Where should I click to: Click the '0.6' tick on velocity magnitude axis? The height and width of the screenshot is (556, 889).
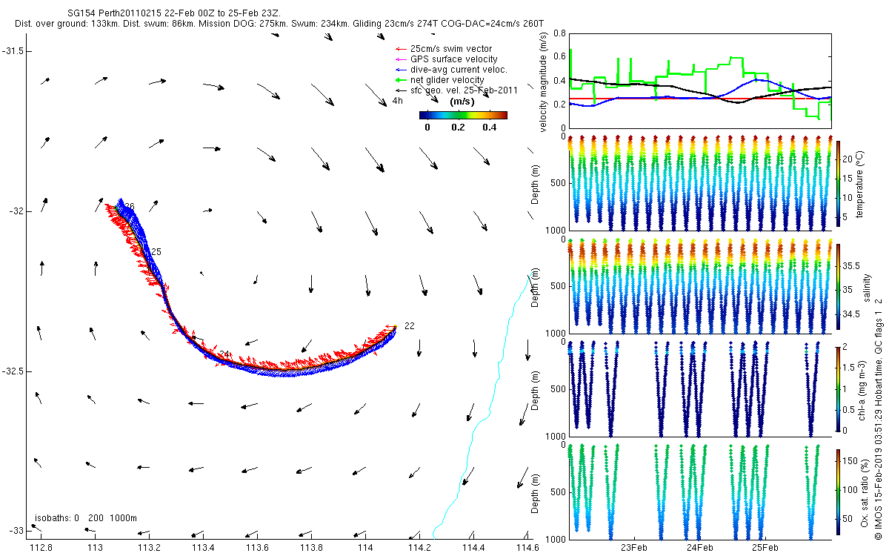[558, 57]
